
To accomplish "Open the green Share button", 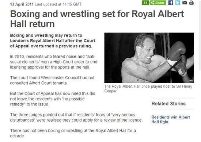I will point(158,3).
